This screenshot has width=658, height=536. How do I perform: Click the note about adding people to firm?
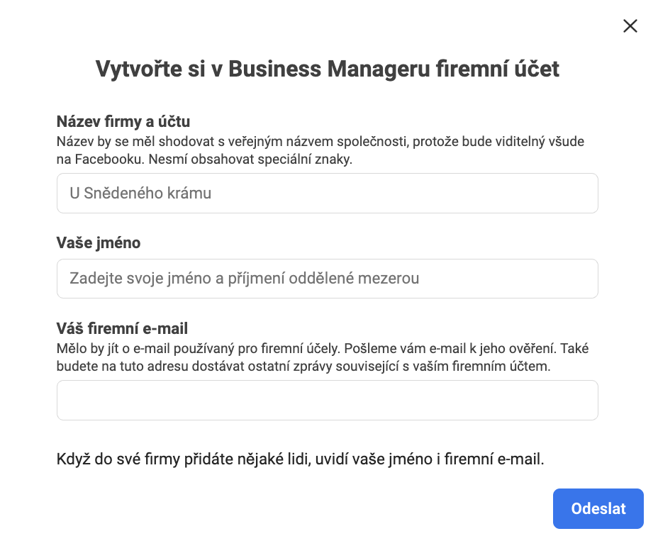300,459
